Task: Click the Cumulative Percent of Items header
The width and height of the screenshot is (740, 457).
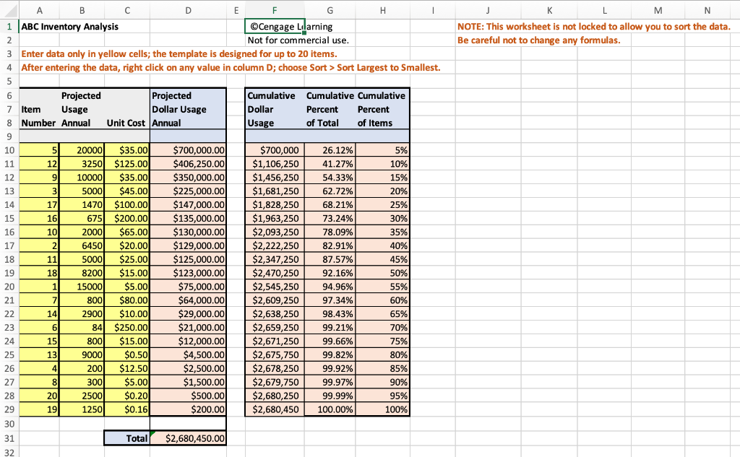Action: point(383,110)
